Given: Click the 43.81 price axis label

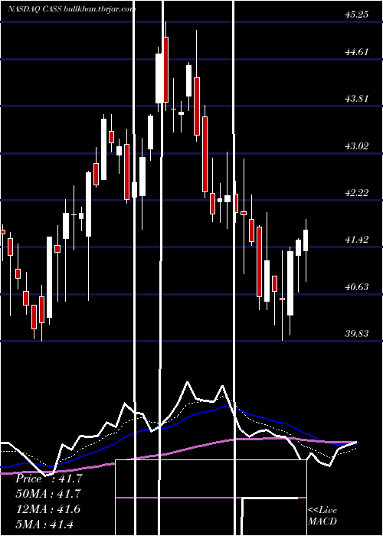Looking at the screenshot, I should [x=357, y=99].
